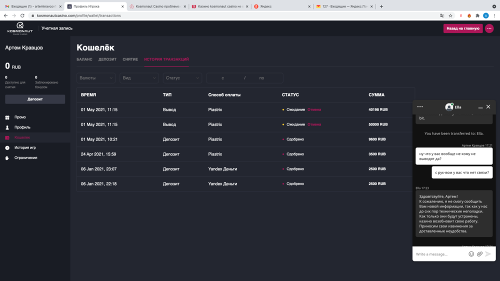
Task: Click the Write a message chat field
Action: [x=440, y=254]
